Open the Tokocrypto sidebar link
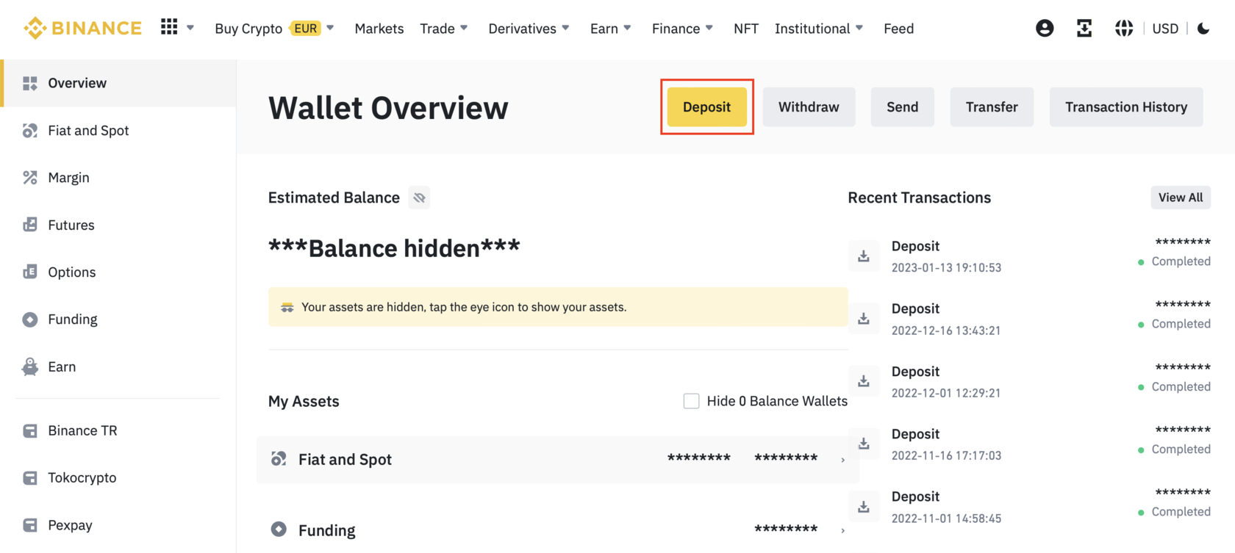Screen dimensions: 1235x553 tap(82, 478)
